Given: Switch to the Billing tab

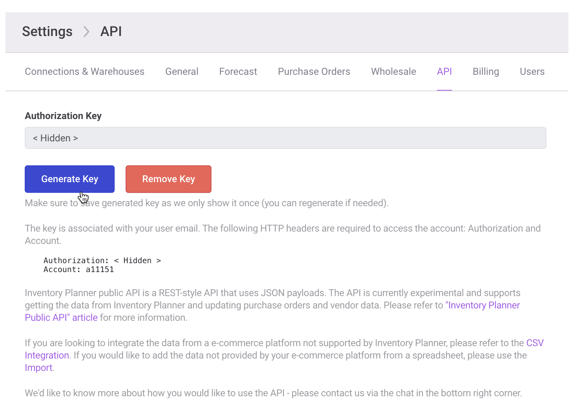Looking at the screenshot, I should [486, 71].
